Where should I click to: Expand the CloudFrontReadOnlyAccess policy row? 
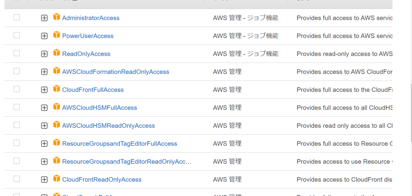(x=44, y=180)
